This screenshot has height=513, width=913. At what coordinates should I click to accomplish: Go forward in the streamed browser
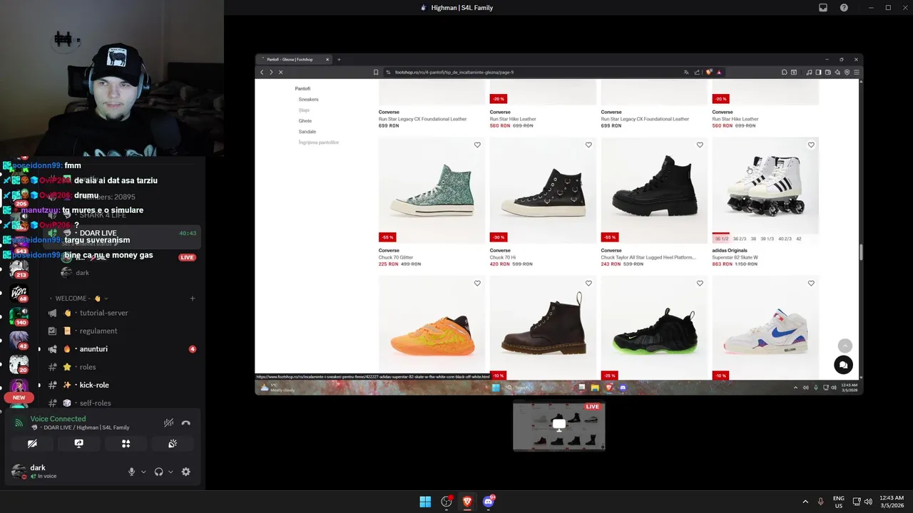pyautogui.click(x=271, y=72)
